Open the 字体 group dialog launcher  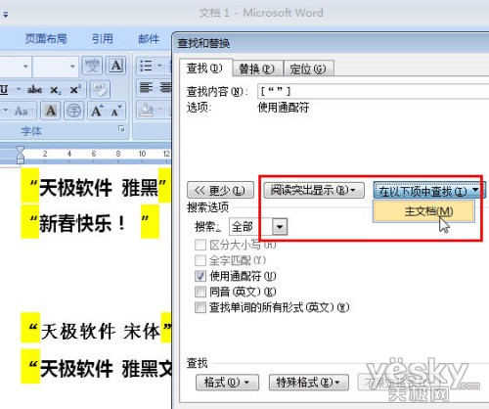(121, 129)
